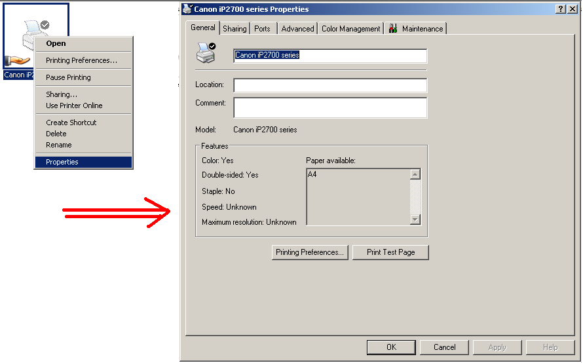The height and width of the screenshot is (363, 583).
Task: Select Pause Printing menu entry
Action: tap(84, 77)
